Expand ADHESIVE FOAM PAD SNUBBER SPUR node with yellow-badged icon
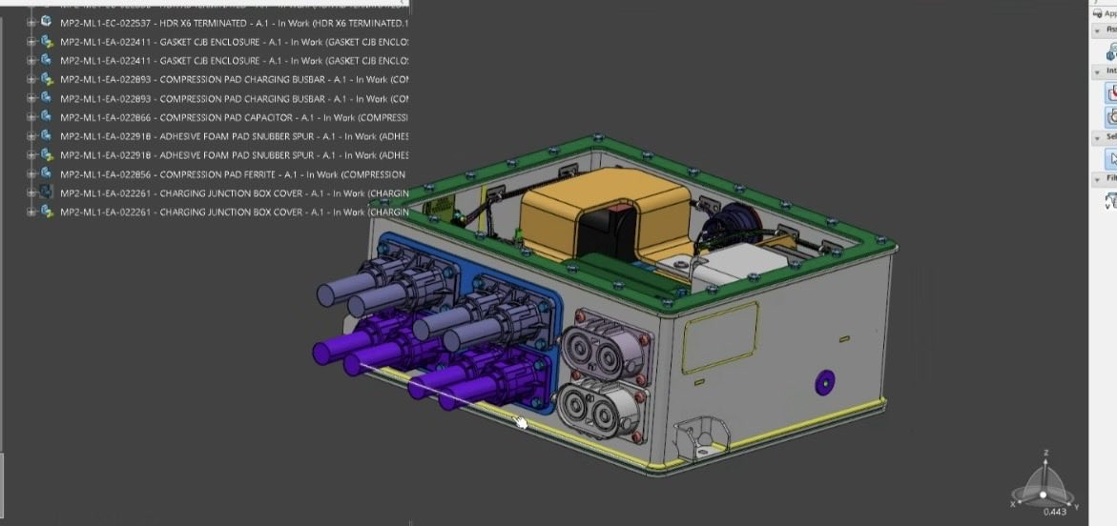The width and height of the screenshot is (1117, 526). 31,155
